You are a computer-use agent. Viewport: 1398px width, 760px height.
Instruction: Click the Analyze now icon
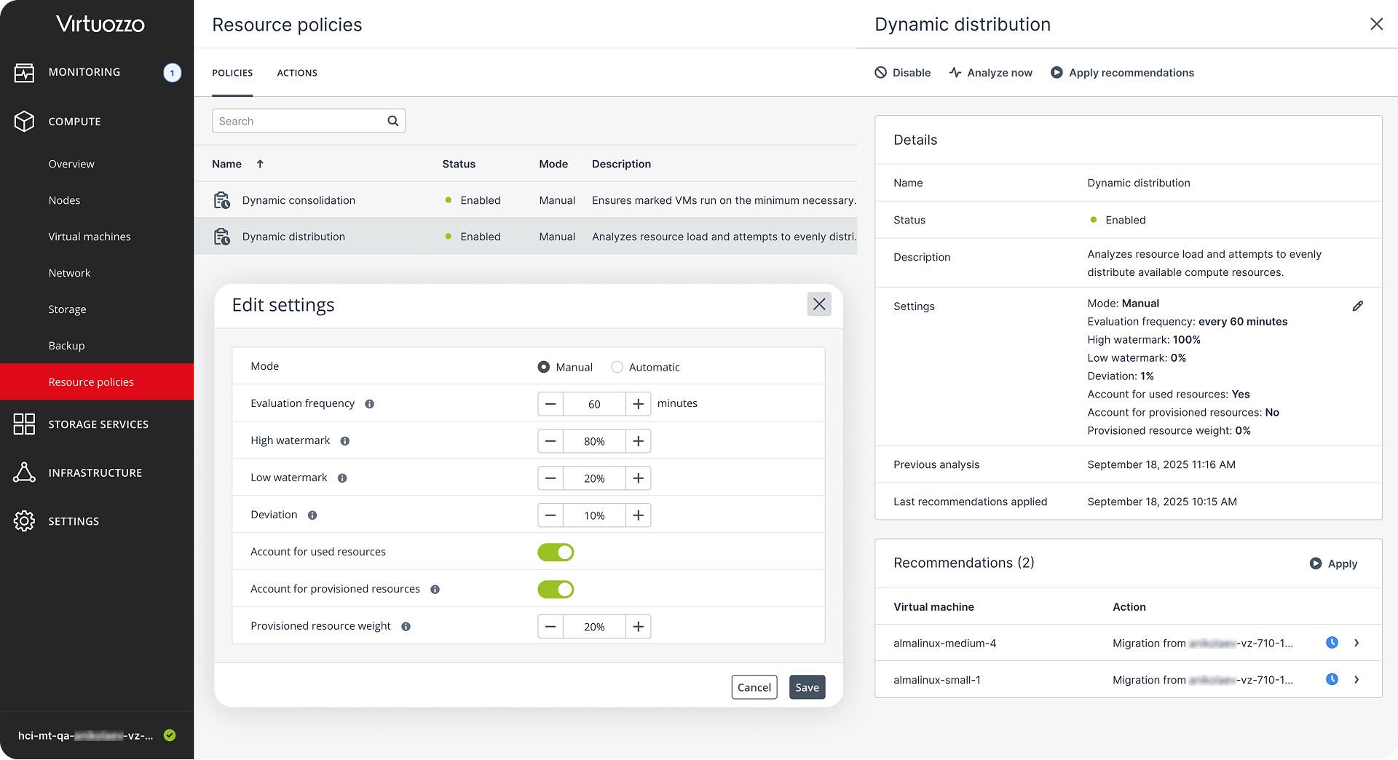[x=955, y=72]
